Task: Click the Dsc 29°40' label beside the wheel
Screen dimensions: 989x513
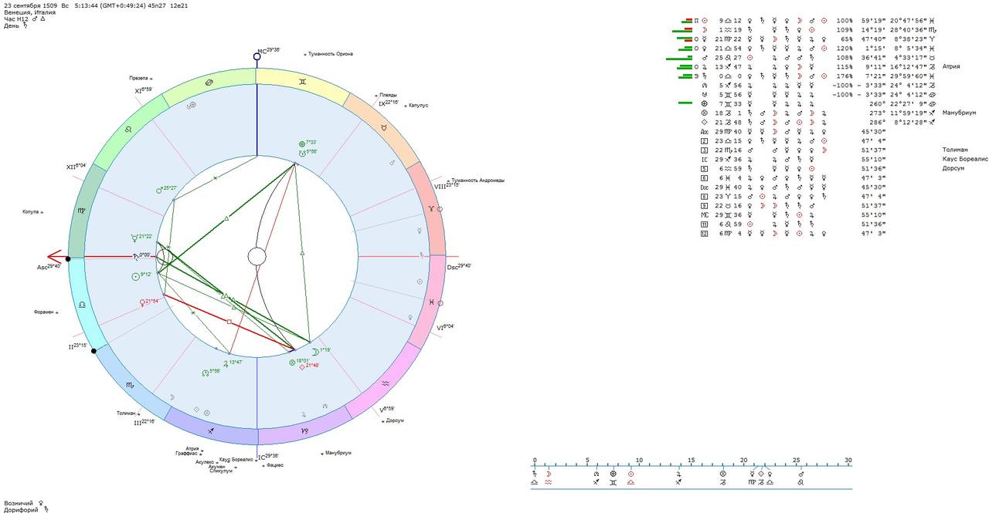Action: click(459, 266)
